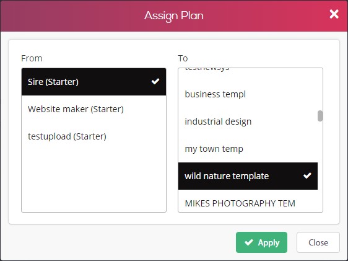348x261 pixels.
Task: Choose testupload (Starter) in From list
Action: point(94,136)
